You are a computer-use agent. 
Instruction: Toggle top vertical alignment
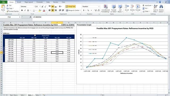50,6
